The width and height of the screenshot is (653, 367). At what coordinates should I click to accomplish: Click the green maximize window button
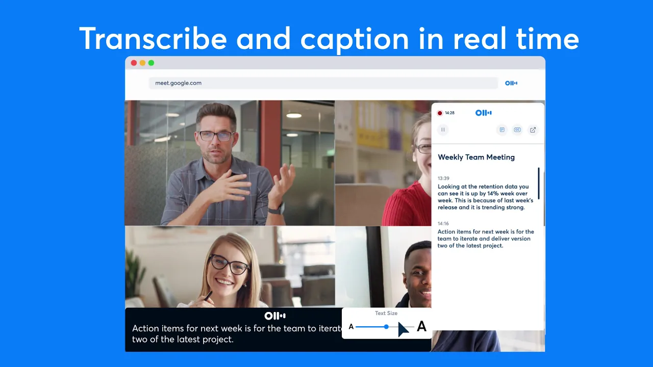[x=151, y=63]
